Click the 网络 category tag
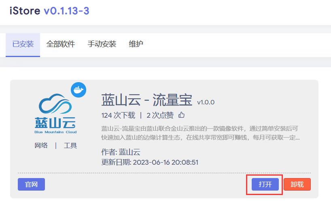Screen dimensions: 331x208 coord(41,146)
